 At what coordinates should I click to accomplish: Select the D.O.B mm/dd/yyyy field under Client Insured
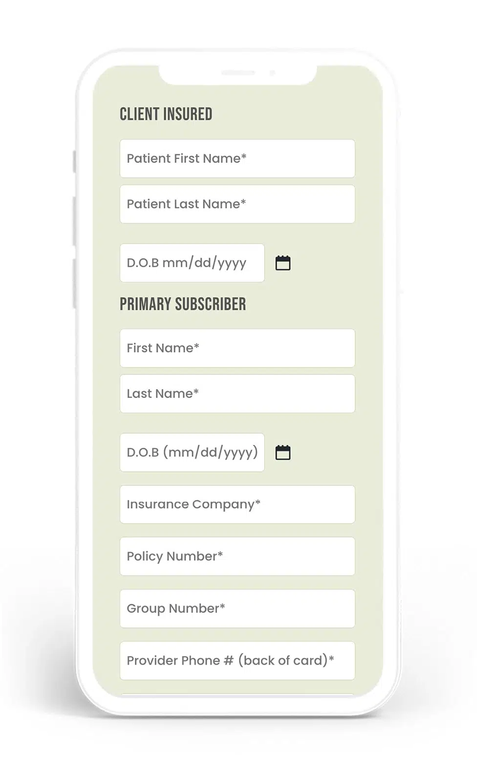192,263
